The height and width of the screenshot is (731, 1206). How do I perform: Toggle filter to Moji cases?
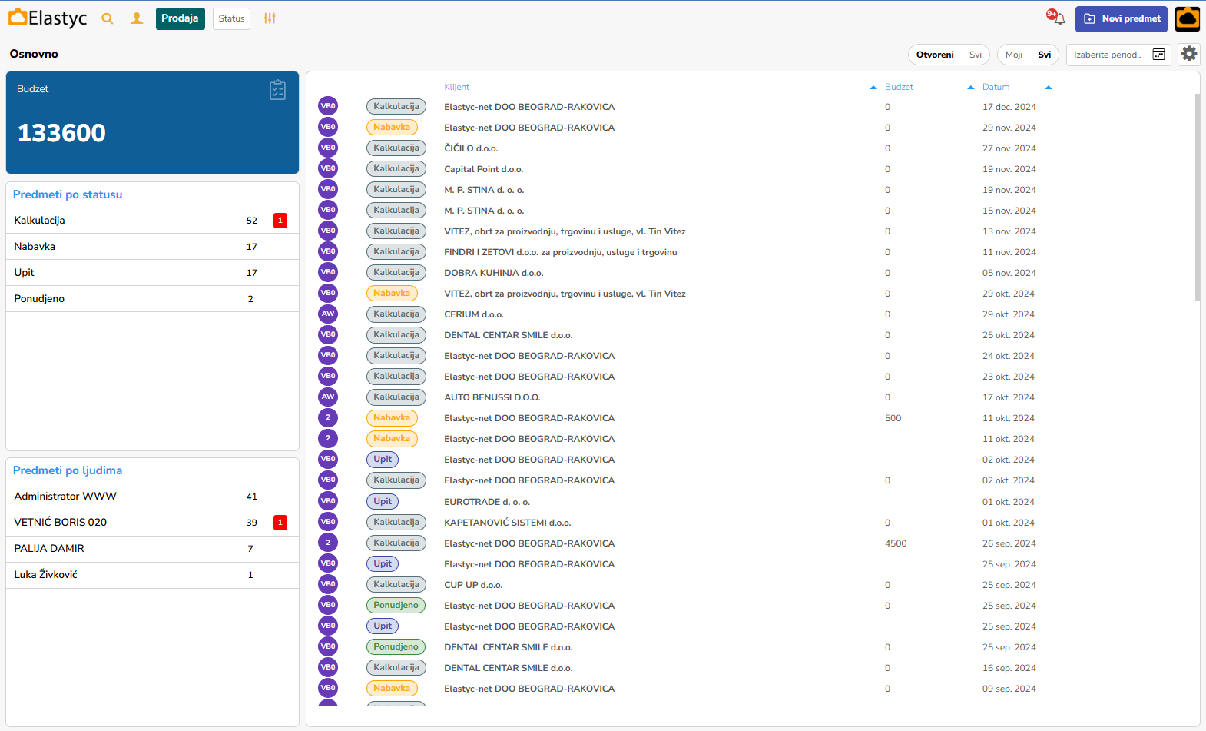[1013, 55]
